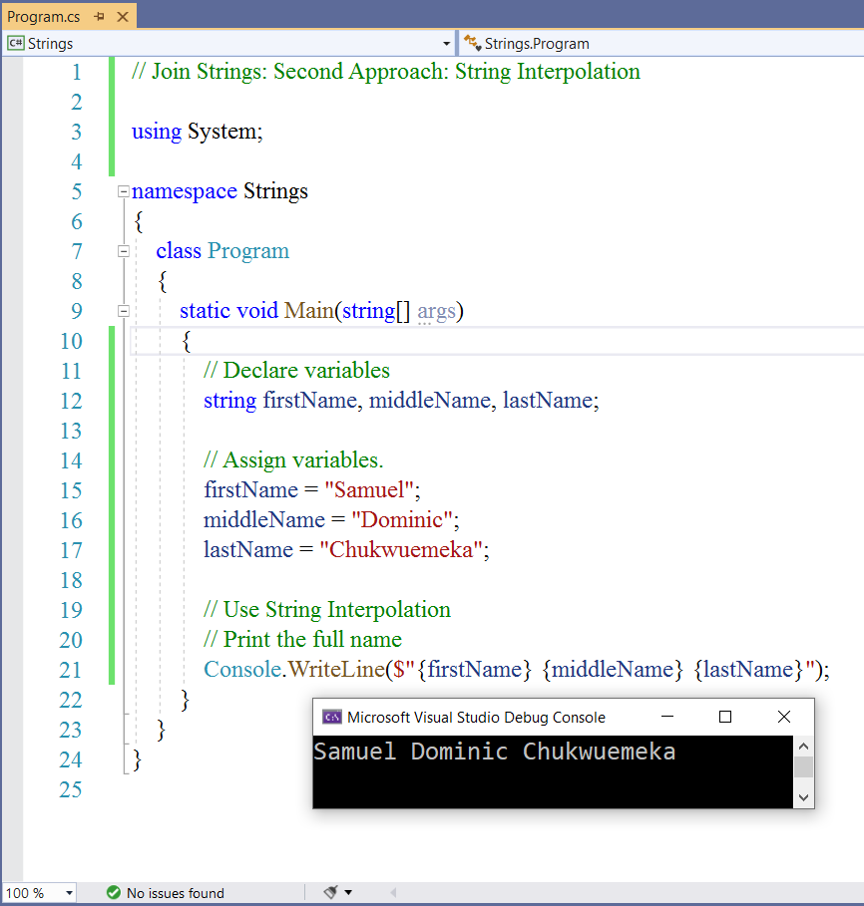The image size is (864, 906).
Task: Click the Debug Console scroll up arrow
Action: coord(803,747)
